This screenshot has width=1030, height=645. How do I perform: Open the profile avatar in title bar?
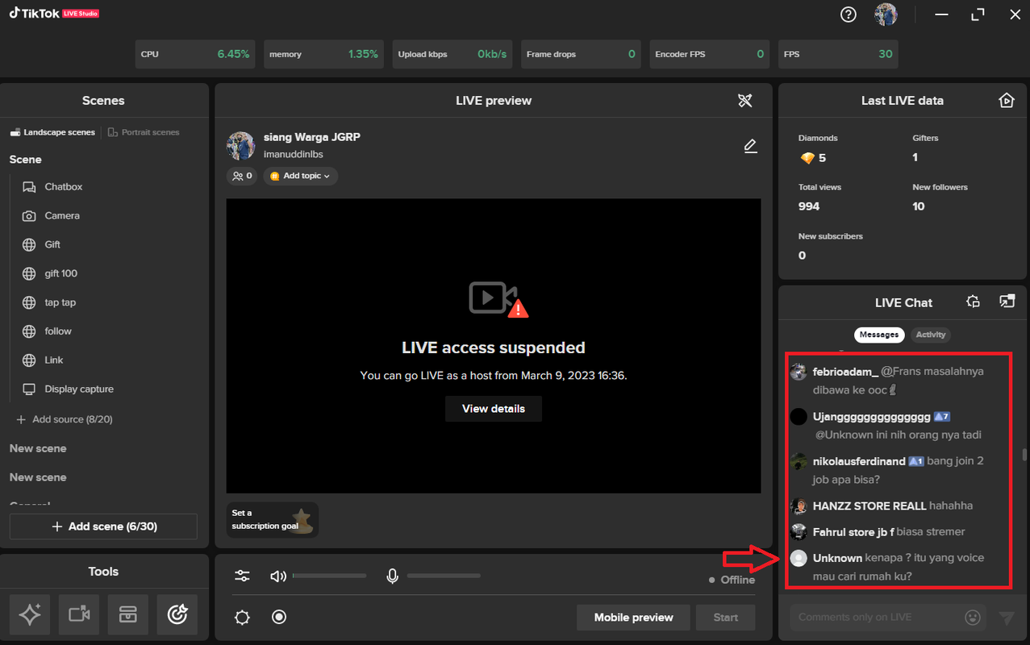886,15
